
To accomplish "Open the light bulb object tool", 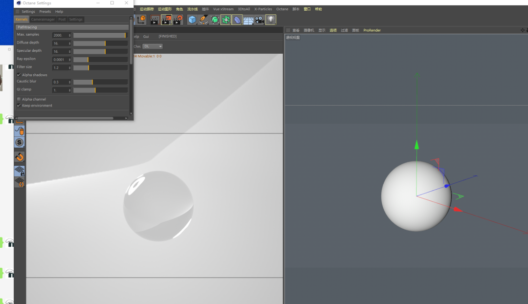I will coord(271,20).
